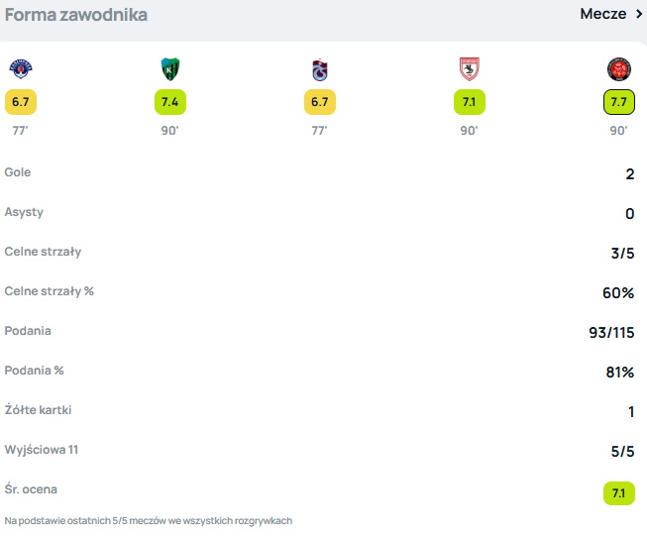
Task: Select the Żółte kartki row label
Action: coord(38,410)
